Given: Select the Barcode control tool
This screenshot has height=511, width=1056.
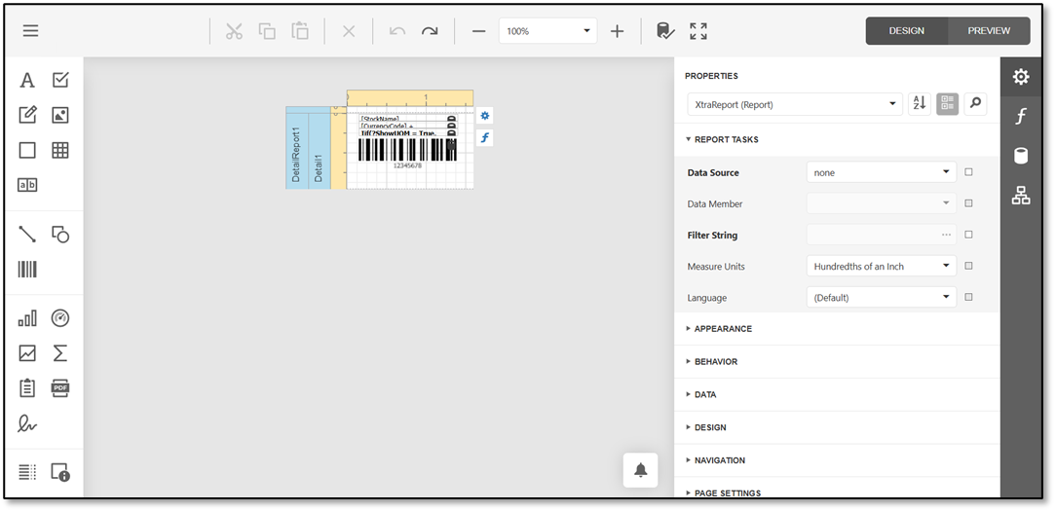Looking at the screenshot, I should 27,270.
